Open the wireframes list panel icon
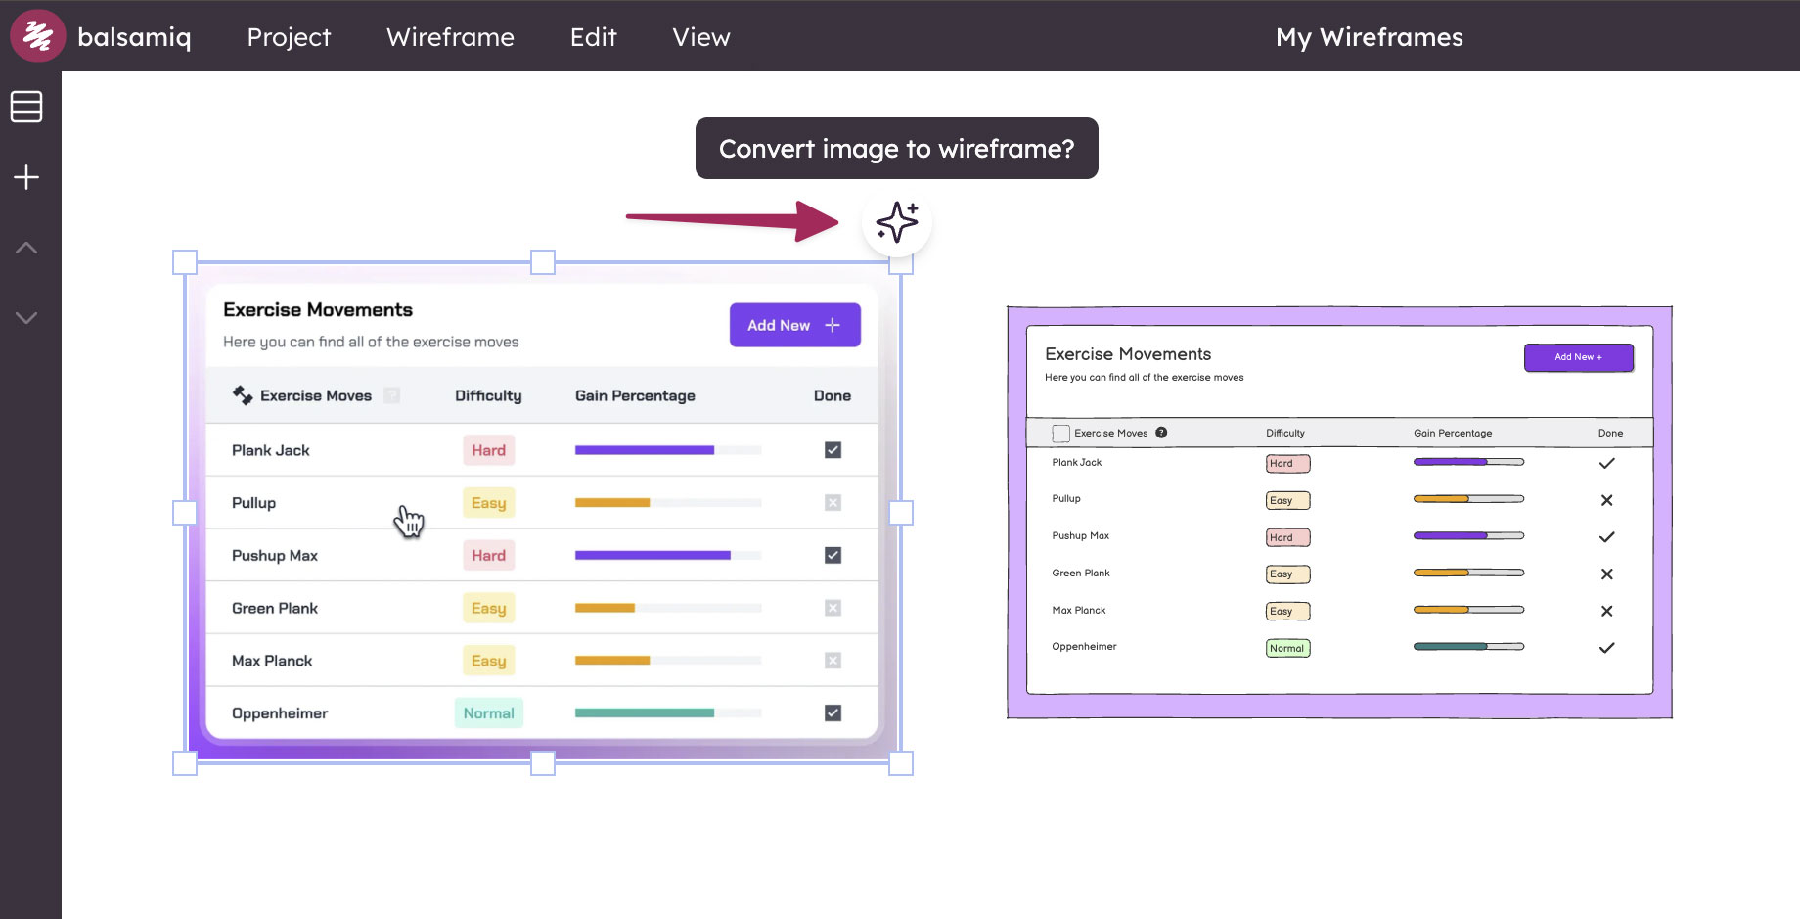 click(26, 106)
